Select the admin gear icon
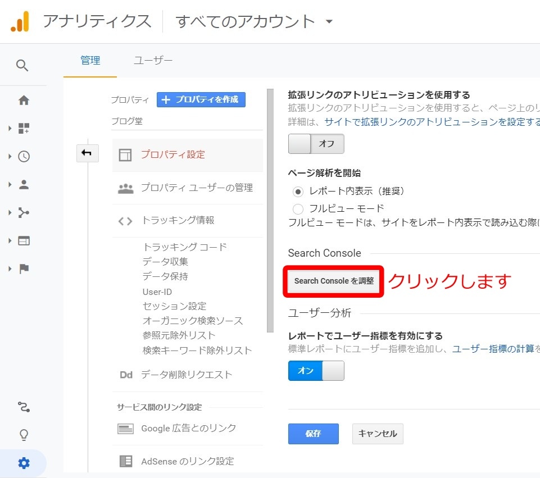The image size is (540, 478). click(x=23, y=463)
